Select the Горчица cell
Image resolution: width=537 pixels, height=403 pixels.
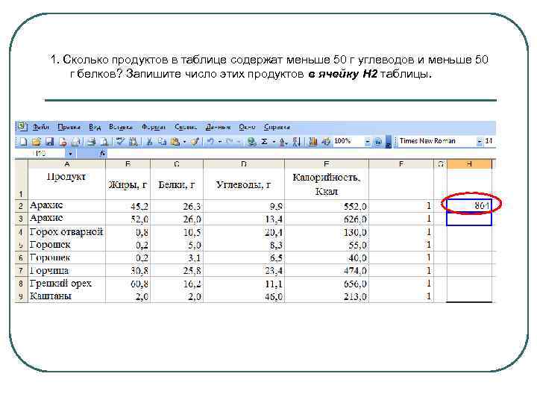pyautogui.click(x=67, y=271)
